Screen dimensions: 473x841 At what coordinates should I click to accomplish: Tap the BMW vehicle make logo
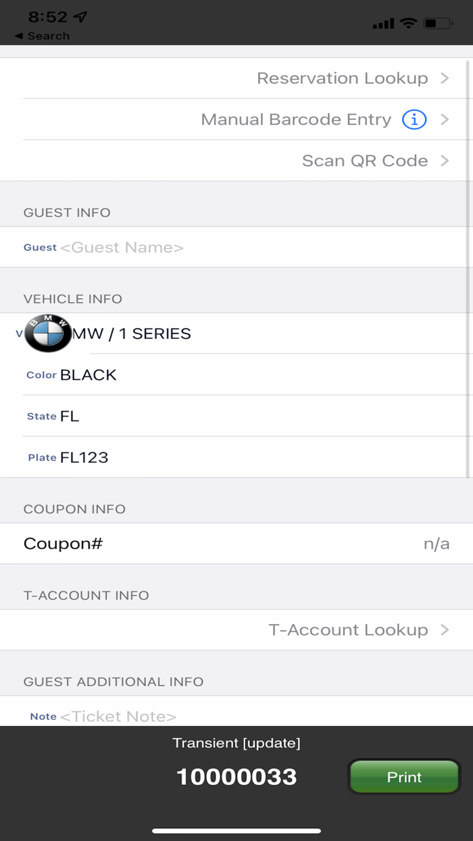(48, 333)
